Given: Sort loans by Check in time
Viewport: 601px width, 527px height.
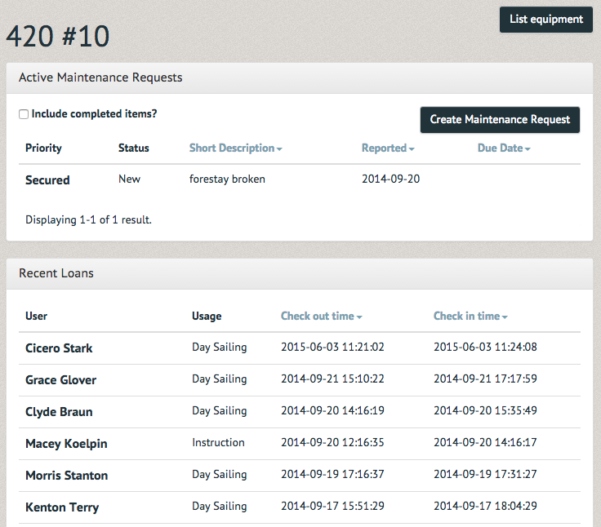Looking at the screenshot, I should [x=470, y=316].
